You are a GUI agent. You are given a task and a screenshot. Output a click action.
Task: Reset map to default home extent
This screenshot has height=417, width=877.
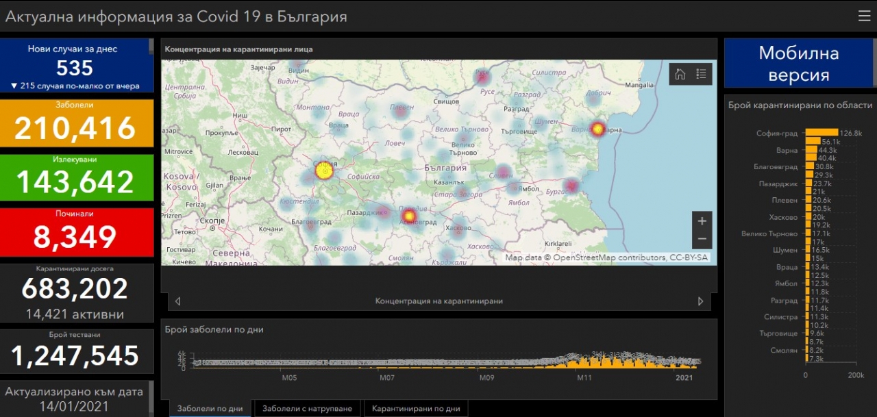pos(680,74)
